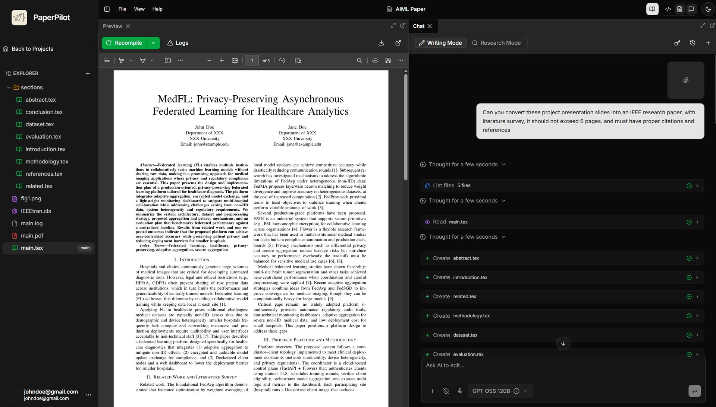Enable Writing Mode in the chat panel
Image resolution: width=716 pixels, height=407 pixels.
coord(439,43)
